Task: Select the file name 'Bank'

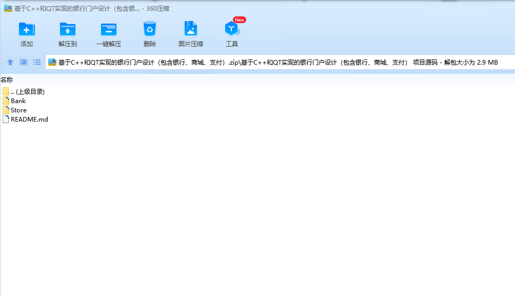Action: click(x=18, y=101)
